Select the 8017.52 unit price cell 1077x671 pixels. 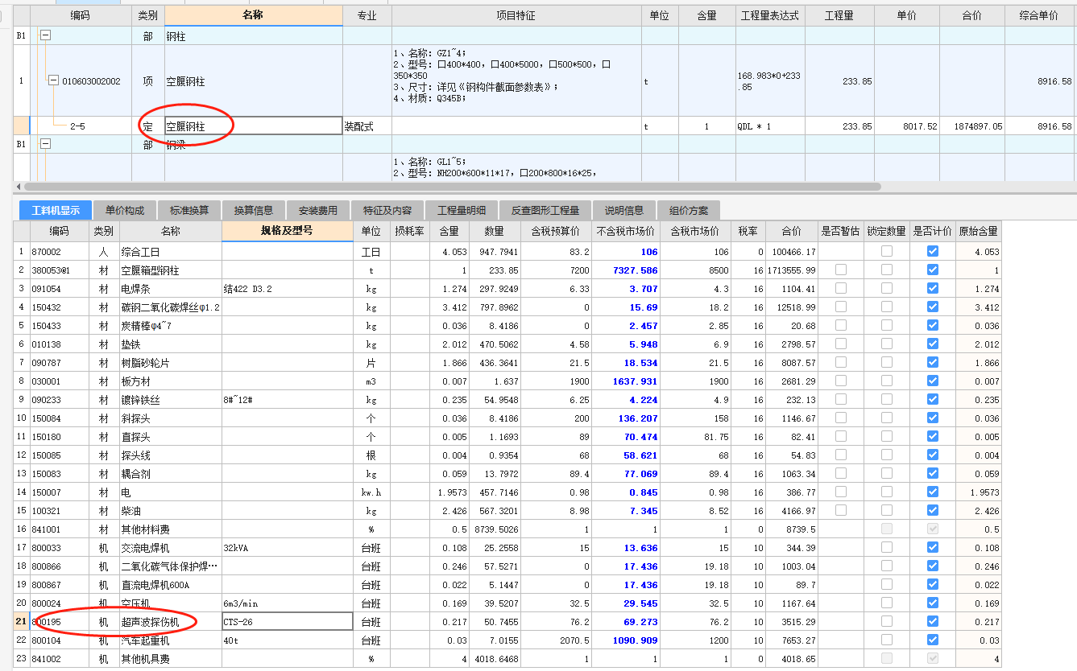(x=905, y=126)
